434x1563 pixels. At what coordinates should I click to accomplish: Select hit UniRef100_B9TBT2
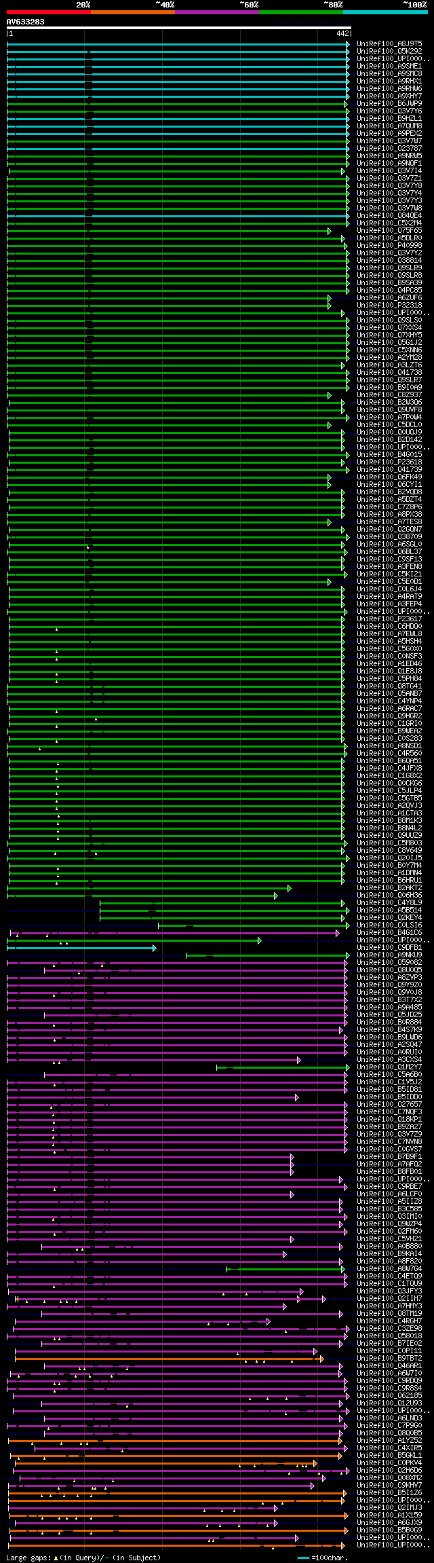point(389,1358)
